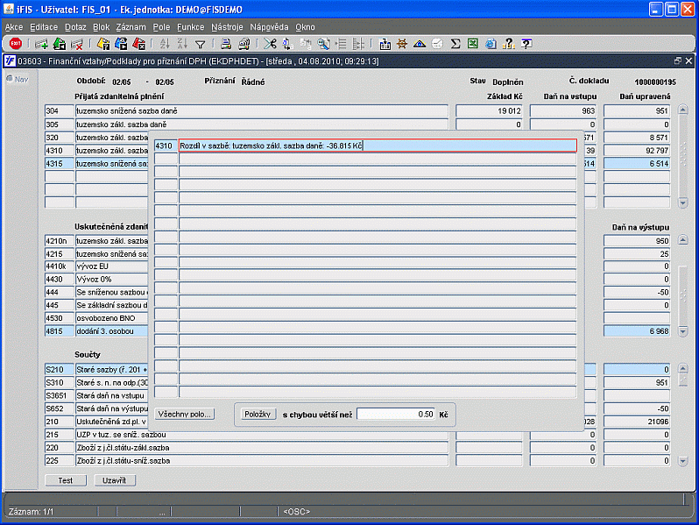Click the sort descending Z-A icon
Viewport: 699px width, 525px height.
(182, 44)
